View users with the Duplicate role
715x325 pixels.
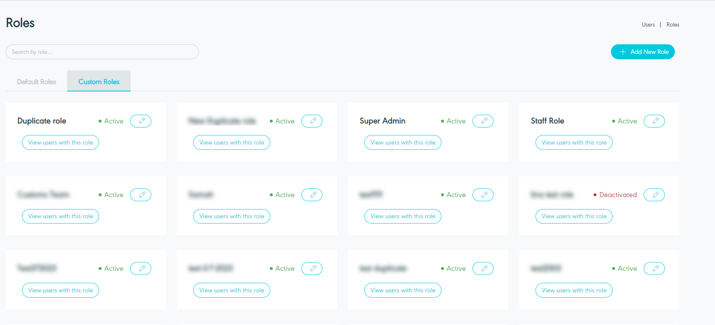61,142
